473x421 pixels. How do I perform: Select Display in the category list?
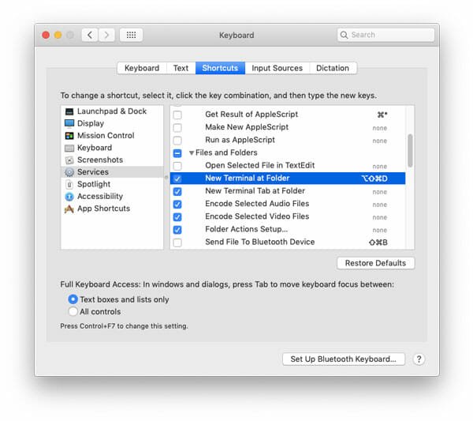[x=112, y=123]
